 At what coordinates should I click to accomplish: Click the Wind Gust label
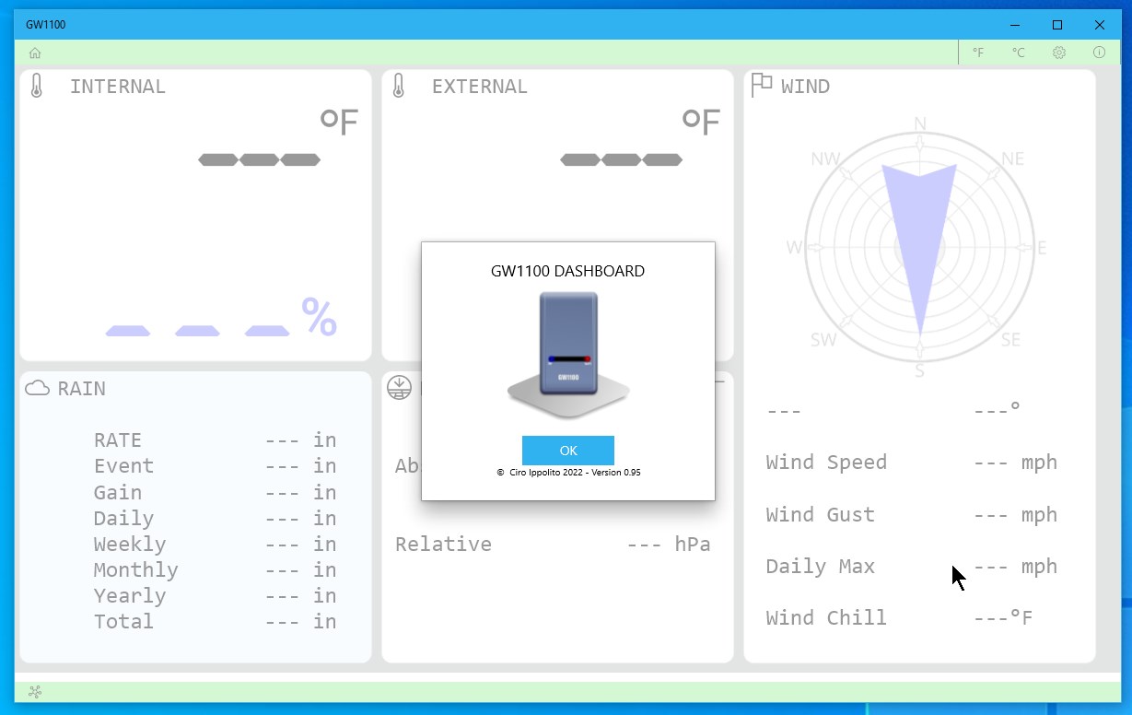(820, 514)
